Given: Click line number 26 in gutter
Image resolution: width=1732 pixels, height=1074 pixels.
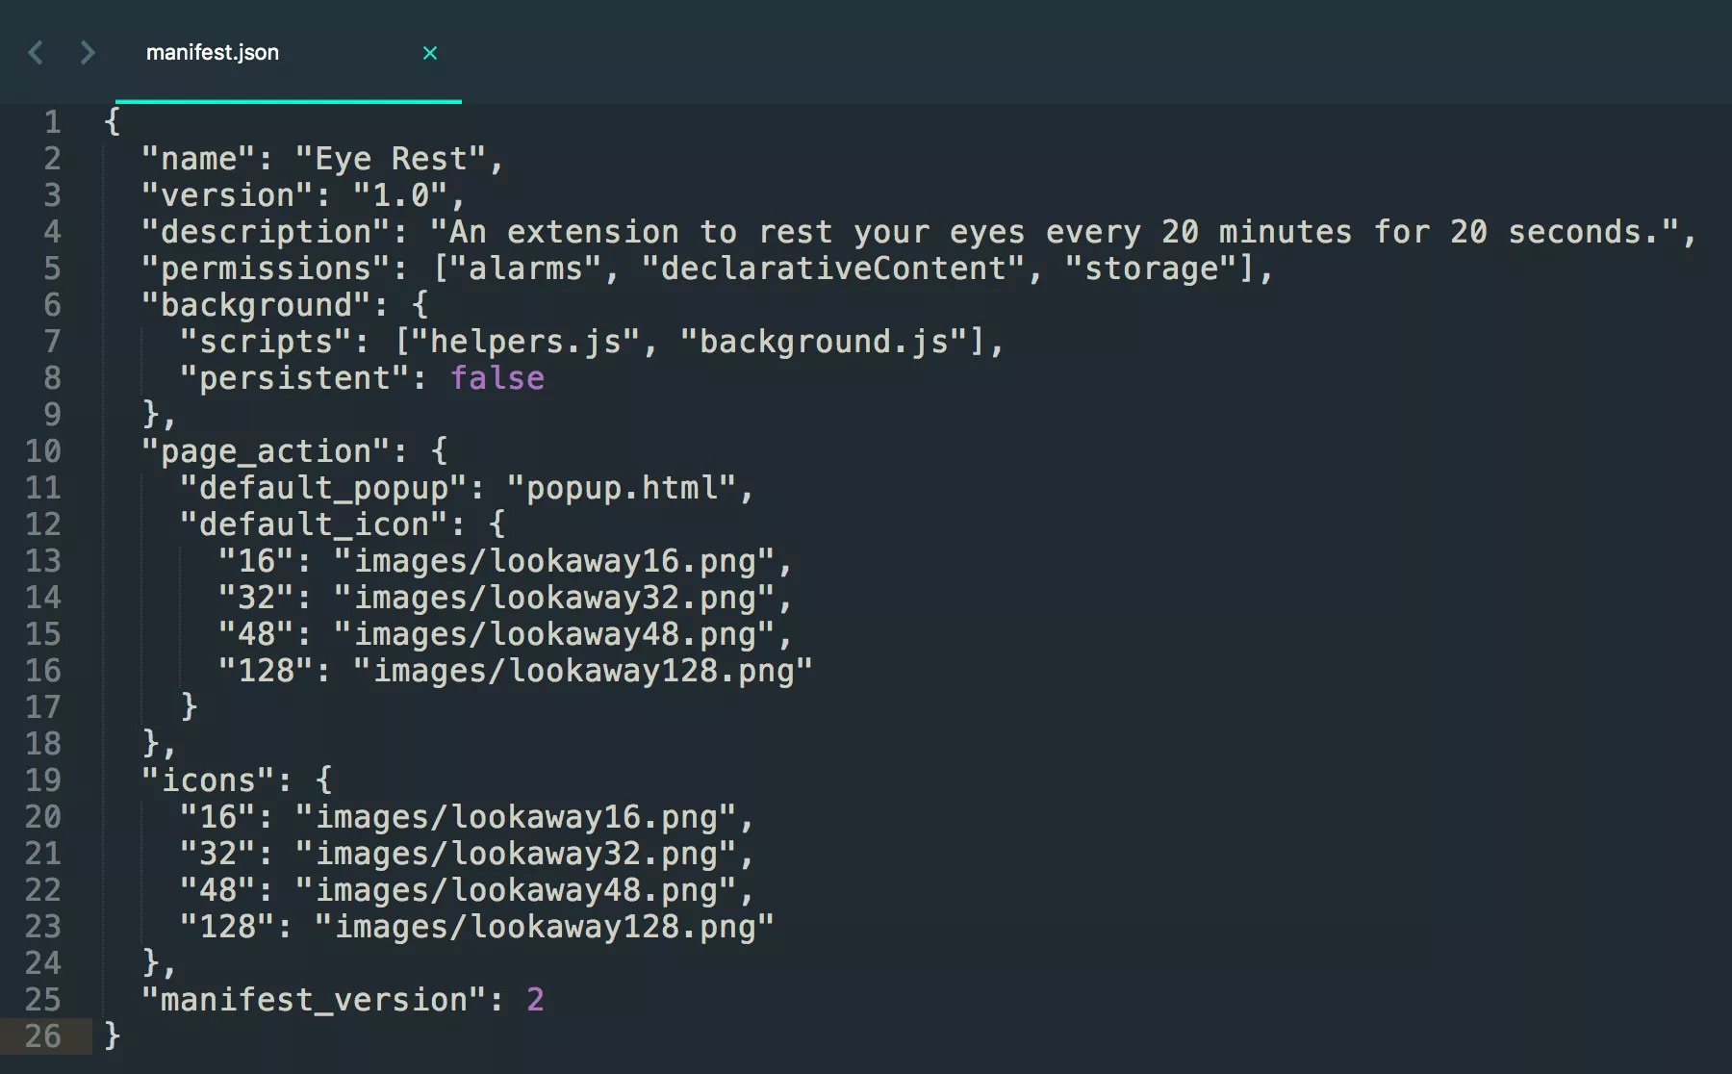Looking at the screenshot, I should coord(43,1036).
